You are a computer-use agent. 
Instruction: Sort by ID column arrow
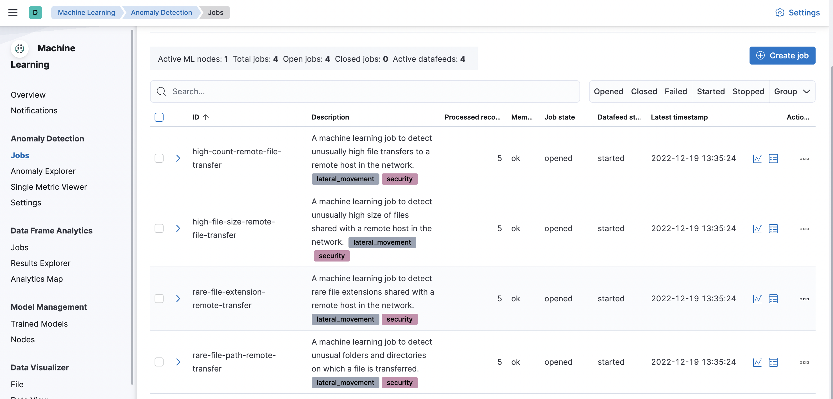tap(206, 117)
